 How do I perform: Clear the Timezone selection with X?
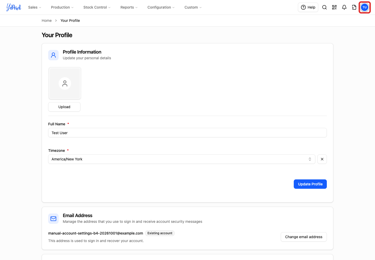click(322, 159)
